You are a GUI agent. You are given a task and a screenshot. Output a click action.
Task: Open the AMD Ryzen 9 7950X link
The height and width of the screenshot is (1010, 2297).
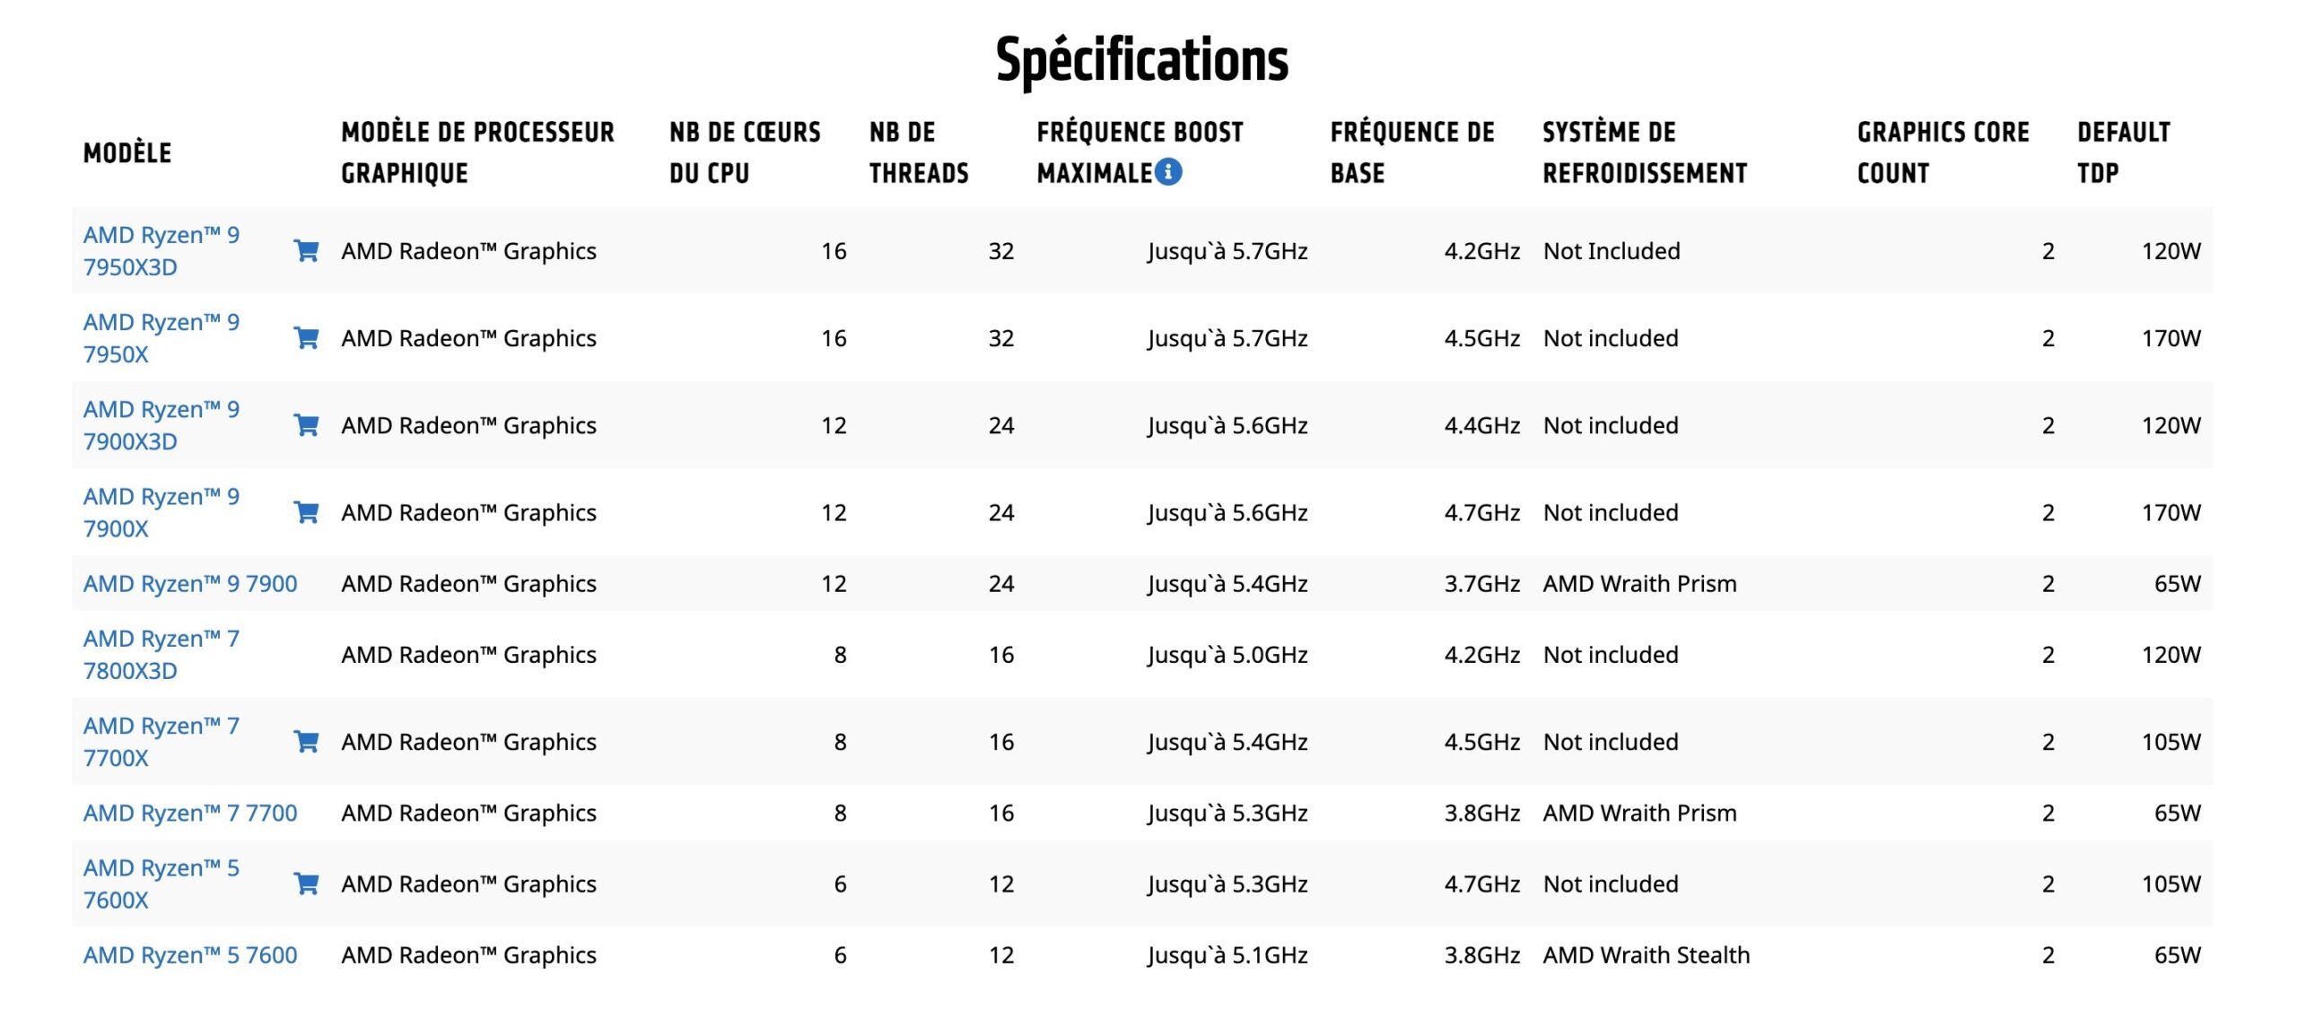pyautogui.click(x=162, y=338)
